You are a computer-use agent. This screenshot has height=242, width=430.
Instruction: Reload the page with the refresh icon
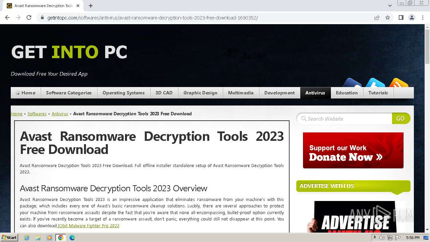(x=29, y=17)
